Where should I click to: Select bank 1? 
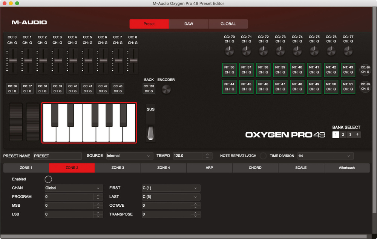336,135
